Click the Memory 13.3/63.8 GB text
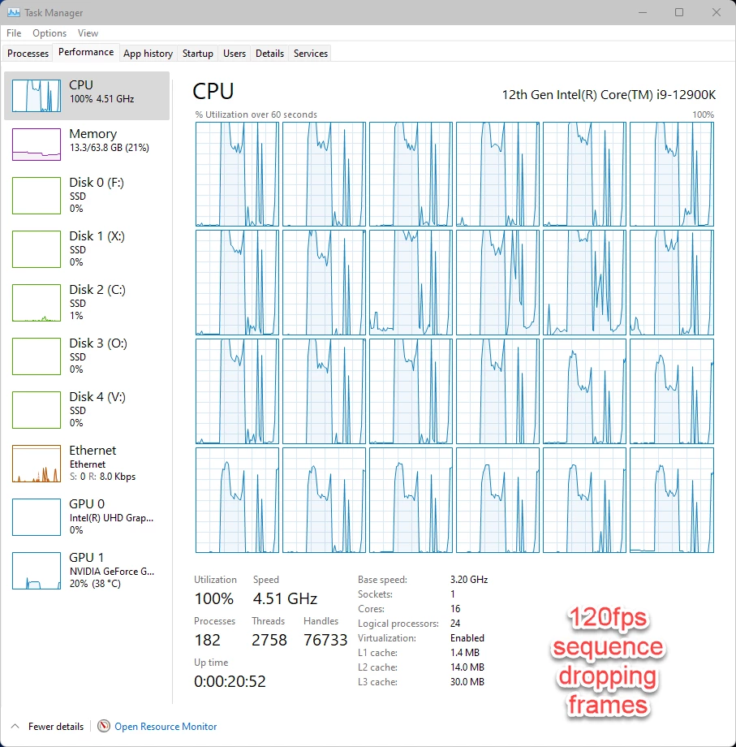 coord(110,148)
